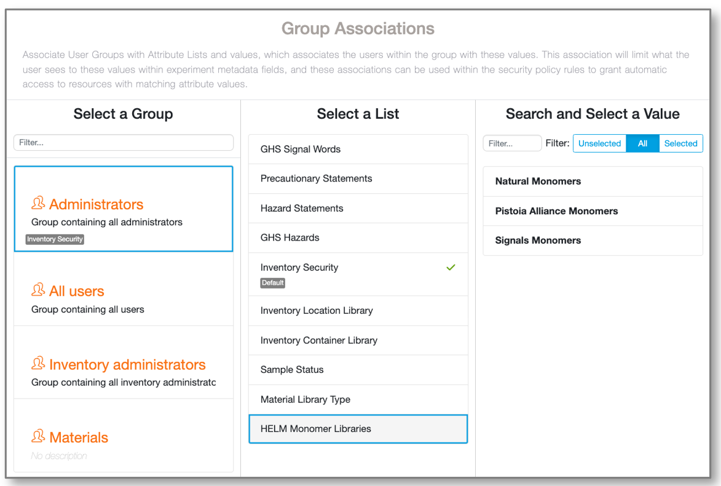The height and width of the screenshot is (486, 721).
Task: Select the All users group name
Action: point(77,292)
